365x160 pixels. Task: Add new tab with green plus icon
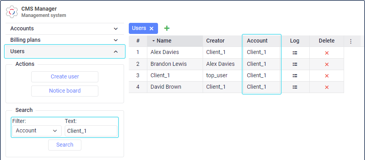point(167,28)
